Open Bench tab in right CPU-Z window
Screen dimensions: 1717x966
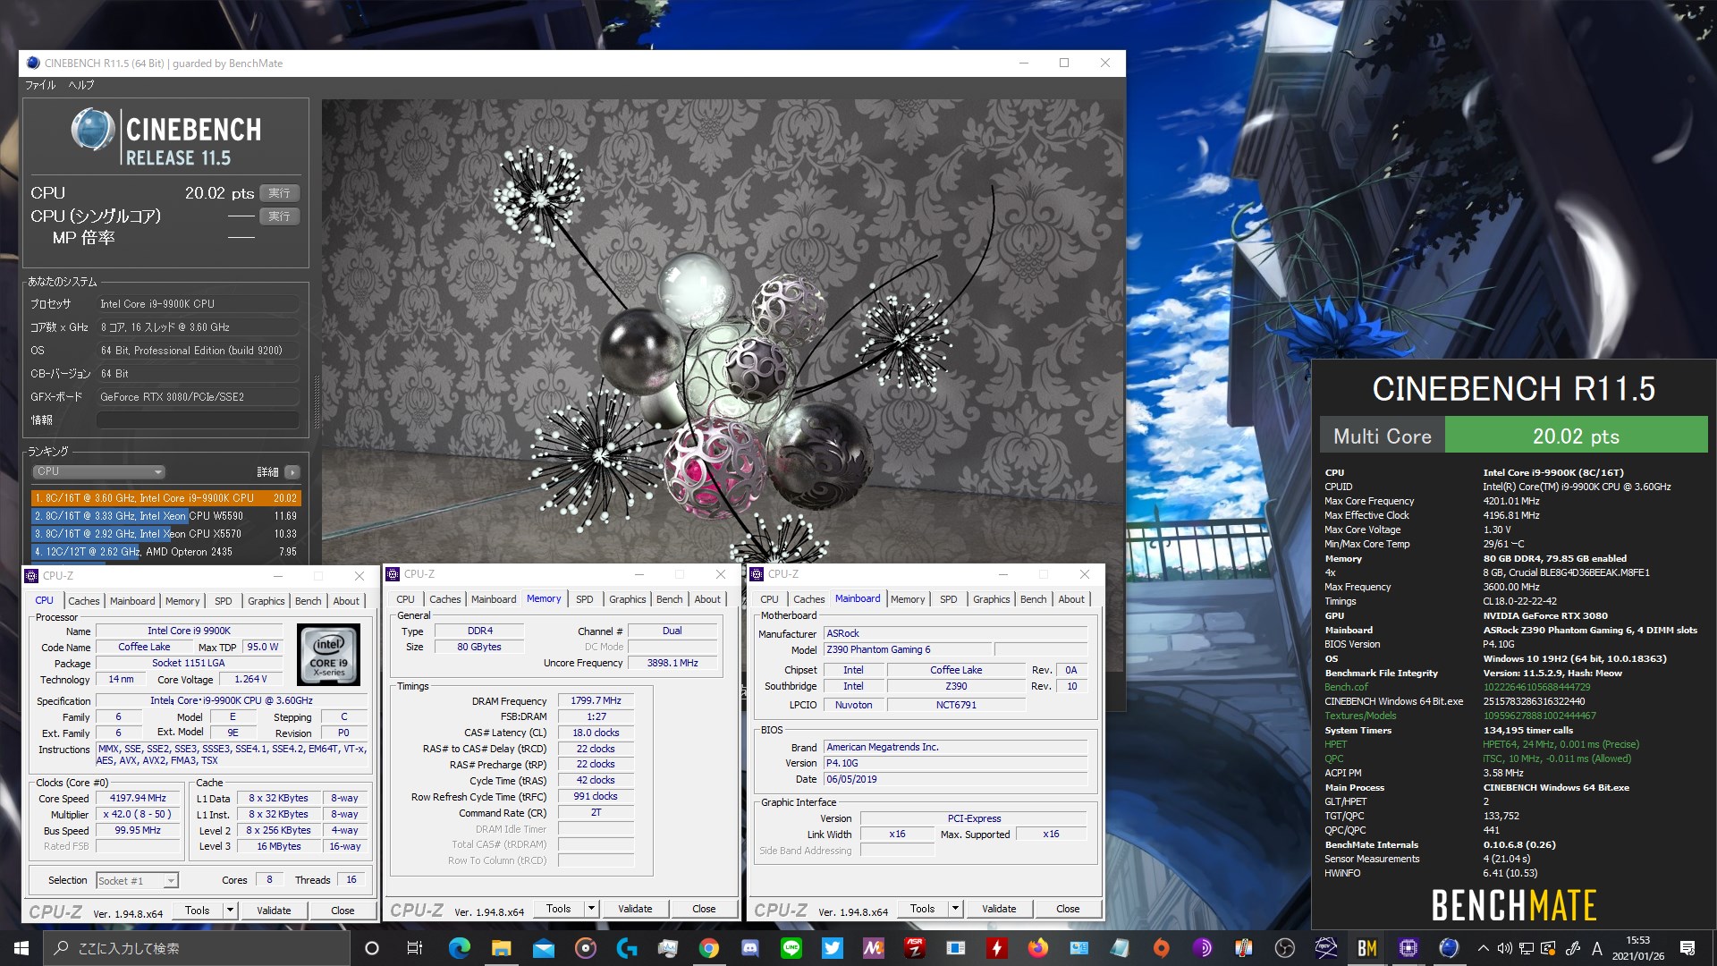(x=1033, y=599)
